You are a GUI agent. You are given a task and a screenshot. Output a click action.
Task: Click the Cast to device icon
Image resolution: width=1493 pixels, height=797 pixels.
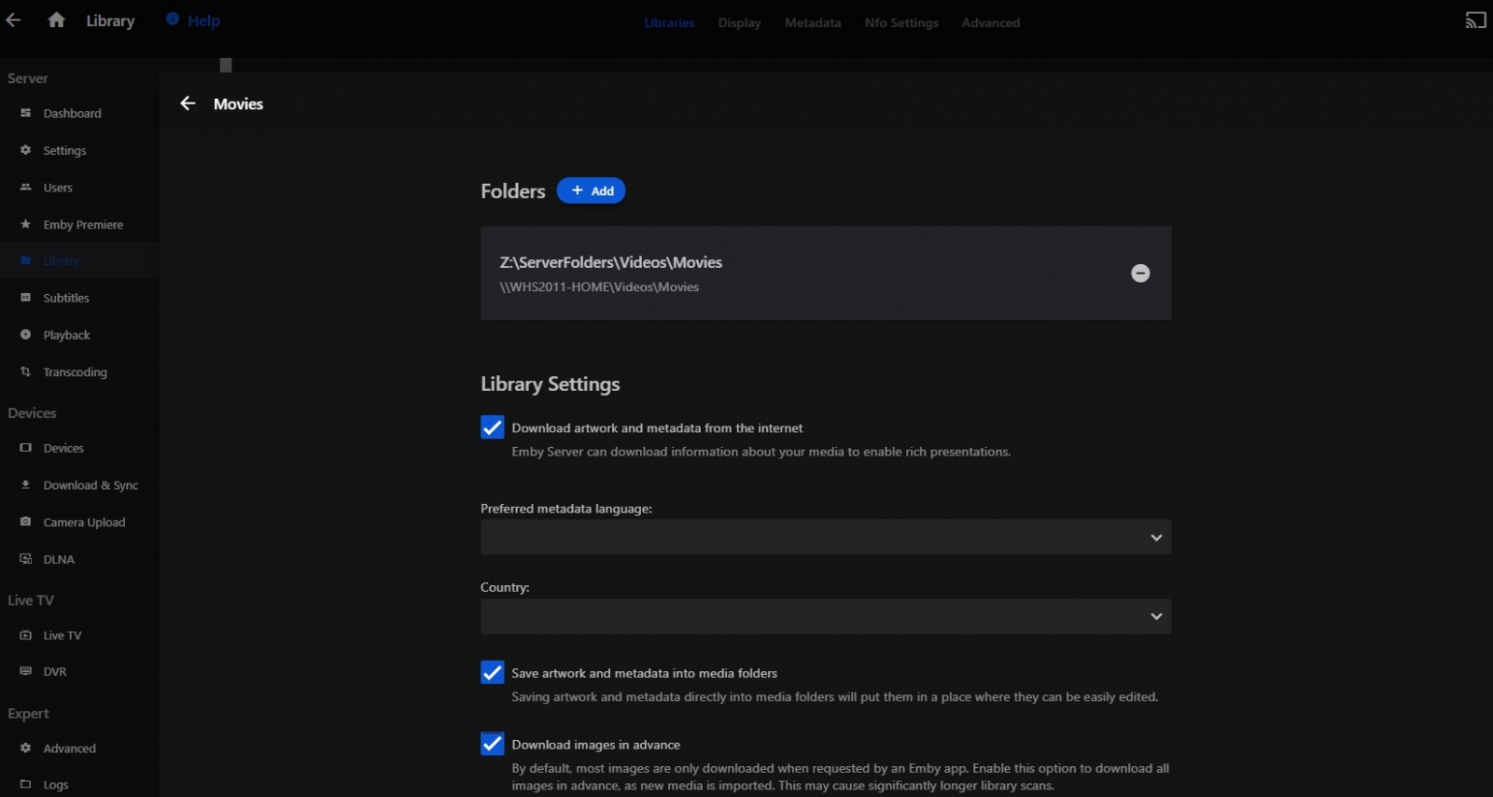pos(1475,21)
